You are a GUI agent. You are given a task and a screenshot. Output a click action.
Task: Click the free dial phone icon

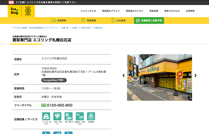(x=44, y=105)
